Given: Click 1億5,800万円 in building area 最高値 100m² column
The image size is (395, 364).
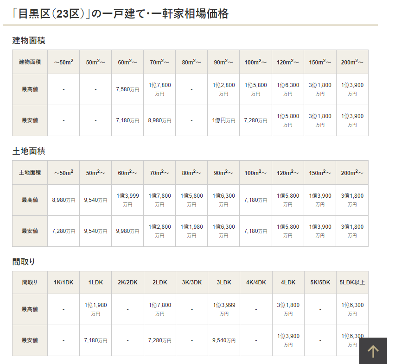Looking at the screenshot, I should coord(255,89).
